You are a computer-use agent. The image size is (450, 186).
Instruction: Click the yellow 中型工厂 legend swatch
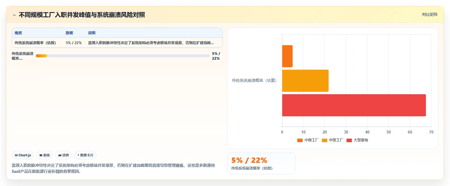pyautogui.click(x=324, y=140)
